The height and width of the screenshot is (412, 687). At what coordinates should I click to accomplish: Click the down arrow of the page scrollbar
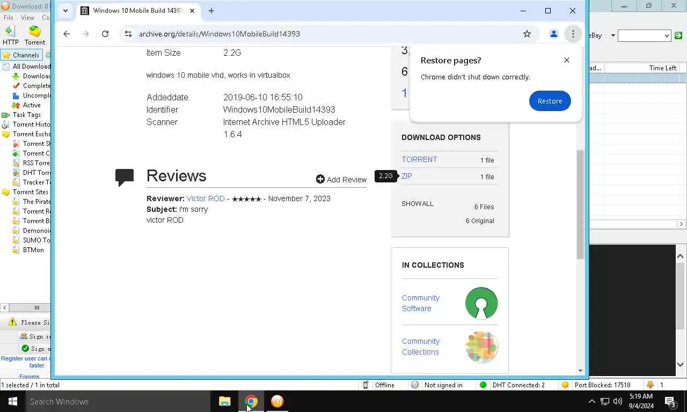coord(580,371)
